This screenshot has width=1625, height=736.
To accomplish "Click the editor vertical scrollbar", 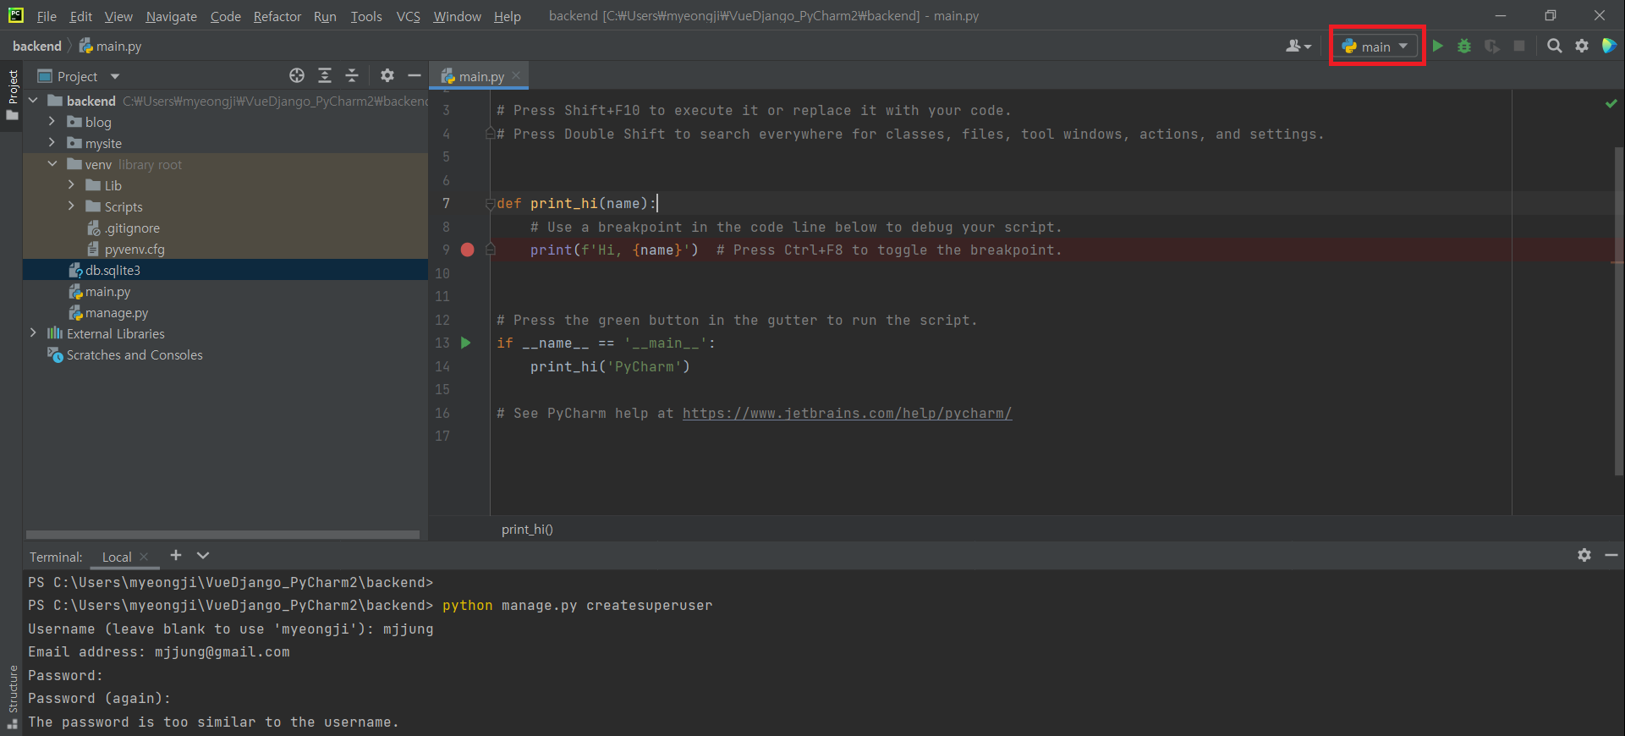I will pos(1618,311).
